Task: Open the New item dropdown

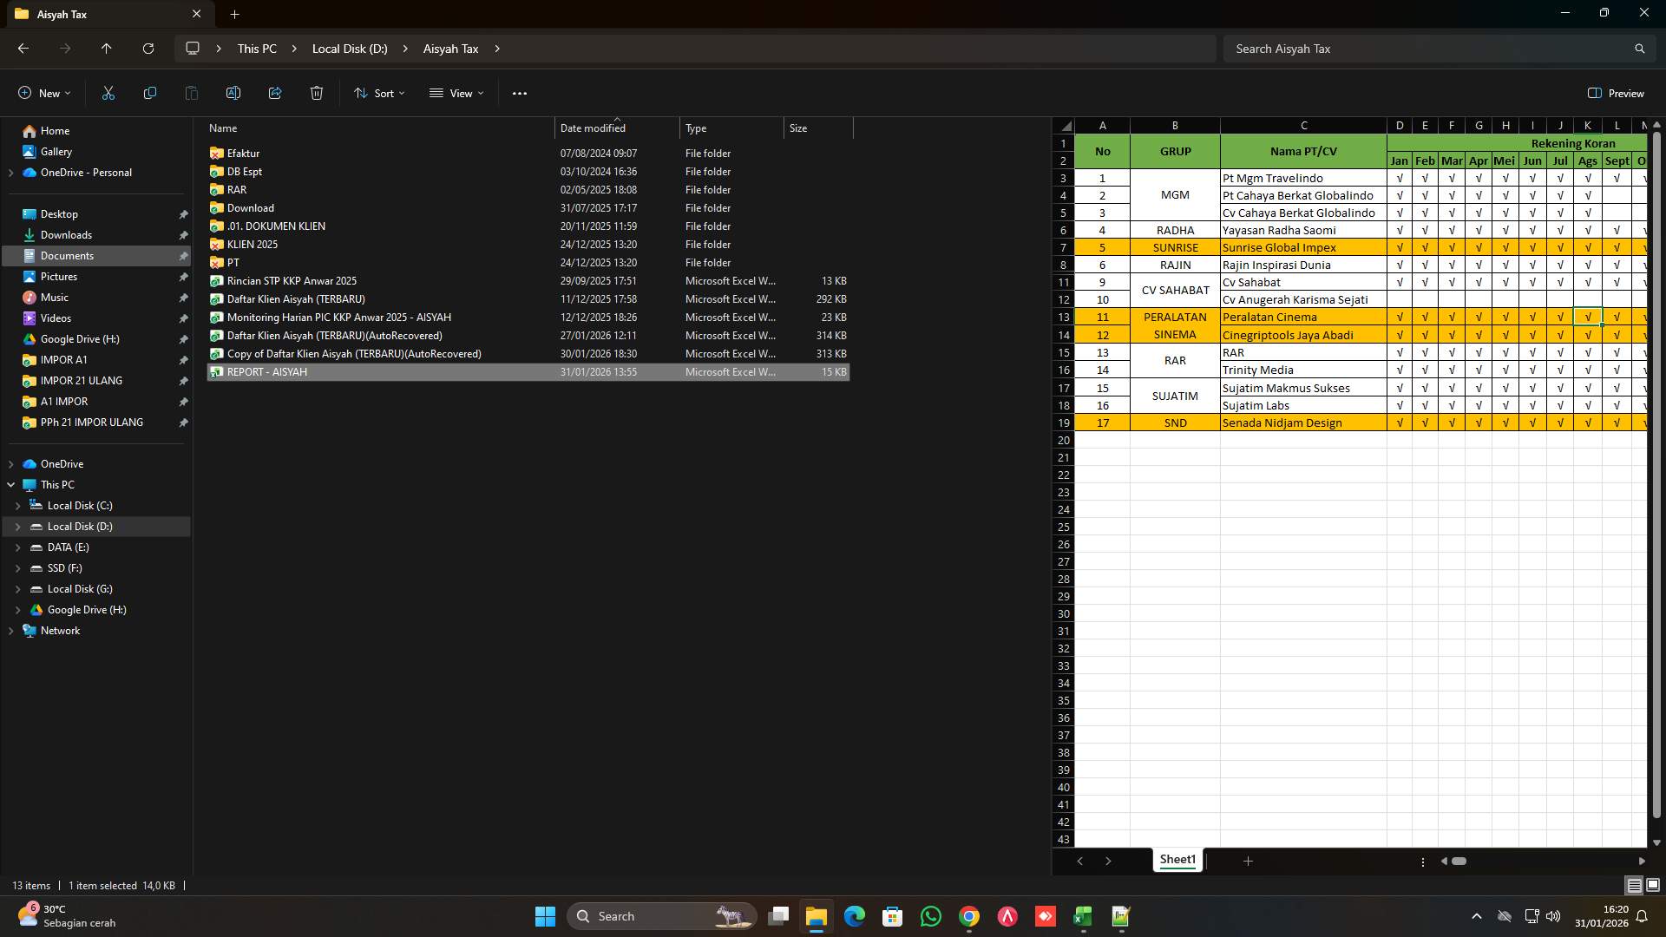Action: tap(43, 93)
